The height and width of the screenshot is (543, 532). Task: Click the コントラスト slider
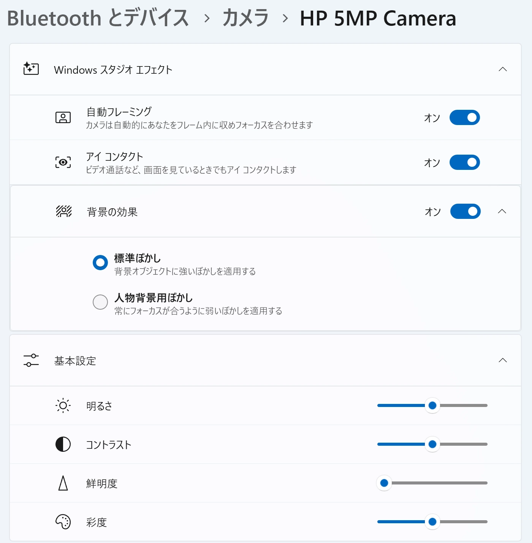(432, 444)
